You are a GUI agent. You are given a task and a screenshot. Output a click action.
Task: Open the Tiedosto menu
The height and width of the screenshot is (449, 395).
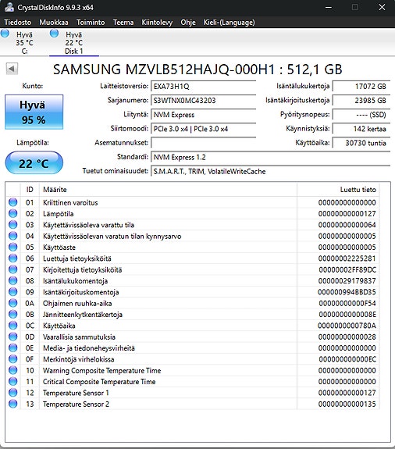pos(18,23)
